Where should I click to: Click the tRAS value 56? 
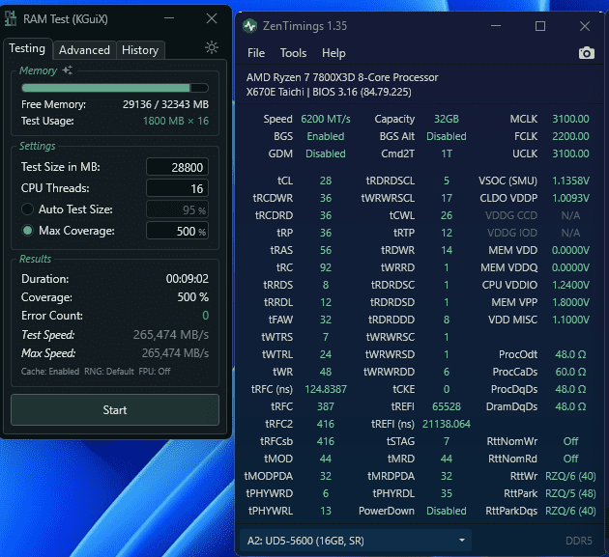(326, 250)
